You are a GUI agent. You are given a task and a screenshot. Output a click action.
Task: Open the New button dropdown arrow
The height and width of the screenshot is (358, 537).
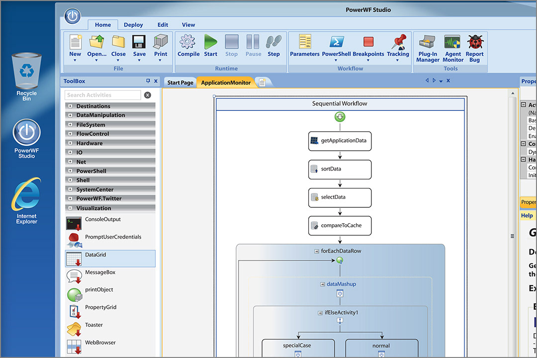click(75, 60)
